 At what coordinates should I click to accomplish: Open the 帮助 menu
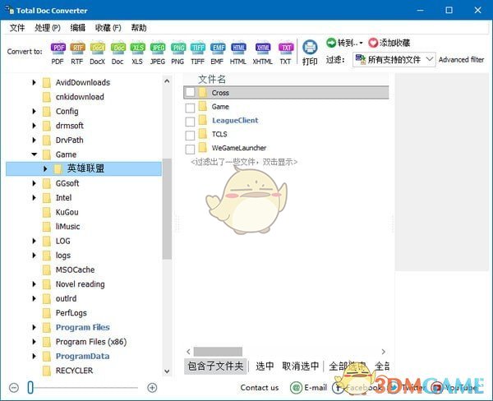pyautogui.click(x=138, y=28)
